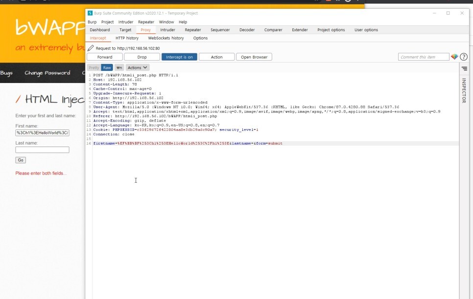Switch to the Target tab
Image resolution: width=473 pixels, height=299 pixels.
click(x=125, y=30)
